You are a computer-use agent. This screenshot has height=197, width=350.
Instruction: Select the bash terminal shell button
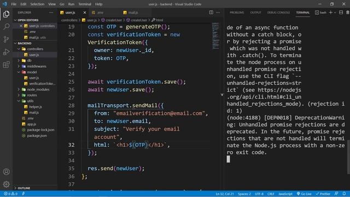(x=320, y=13)
